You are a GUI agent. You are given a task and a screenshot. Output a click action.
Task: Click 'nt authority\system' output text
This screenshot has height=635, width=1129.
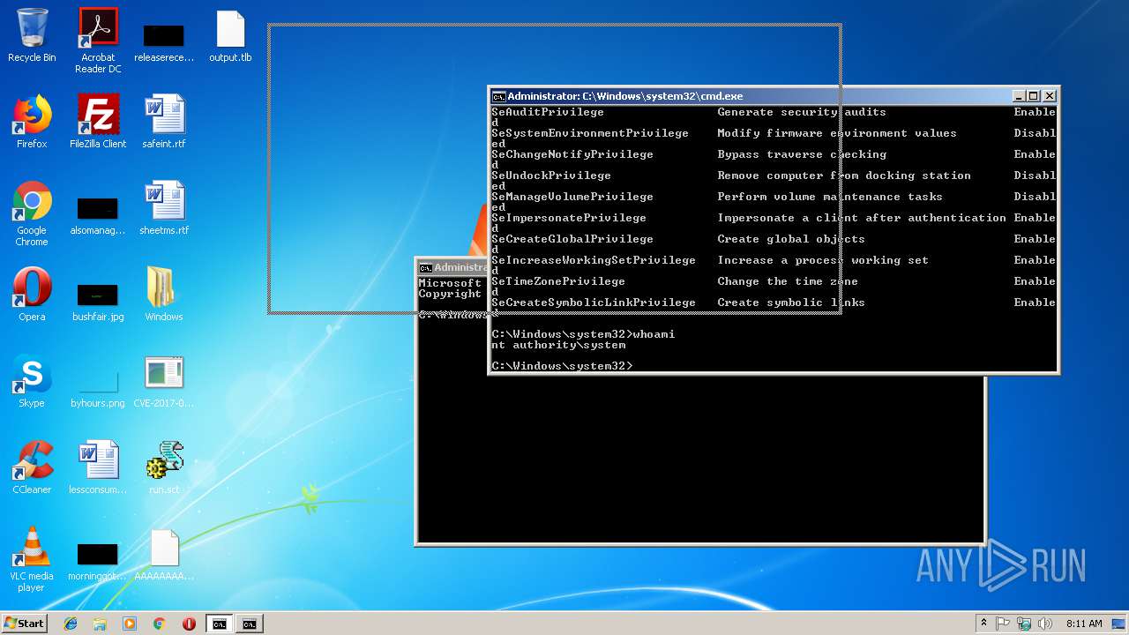(x=558, y=345)
